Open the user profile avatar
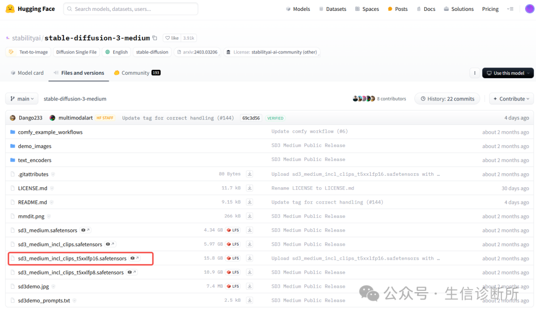The height and width of the screenshot is (315, 536). click(530, 9)
